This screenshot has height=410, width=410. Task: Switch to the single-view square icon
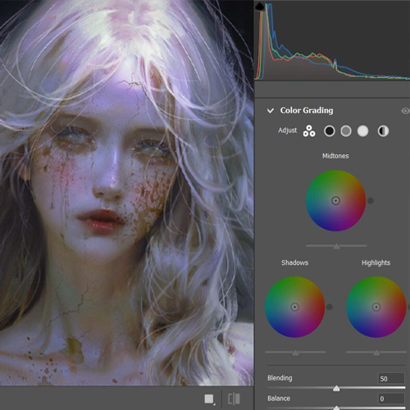click(x=209, y=399)
